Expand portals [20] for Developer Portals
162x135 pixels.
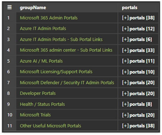click(x=138, y=93)
